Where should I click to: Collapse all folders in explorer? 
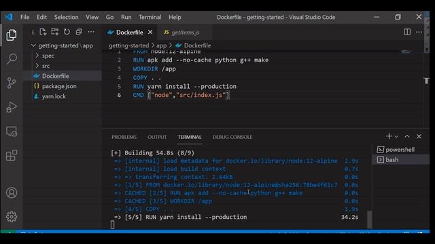pyautogui.click(x=79, y=32)
